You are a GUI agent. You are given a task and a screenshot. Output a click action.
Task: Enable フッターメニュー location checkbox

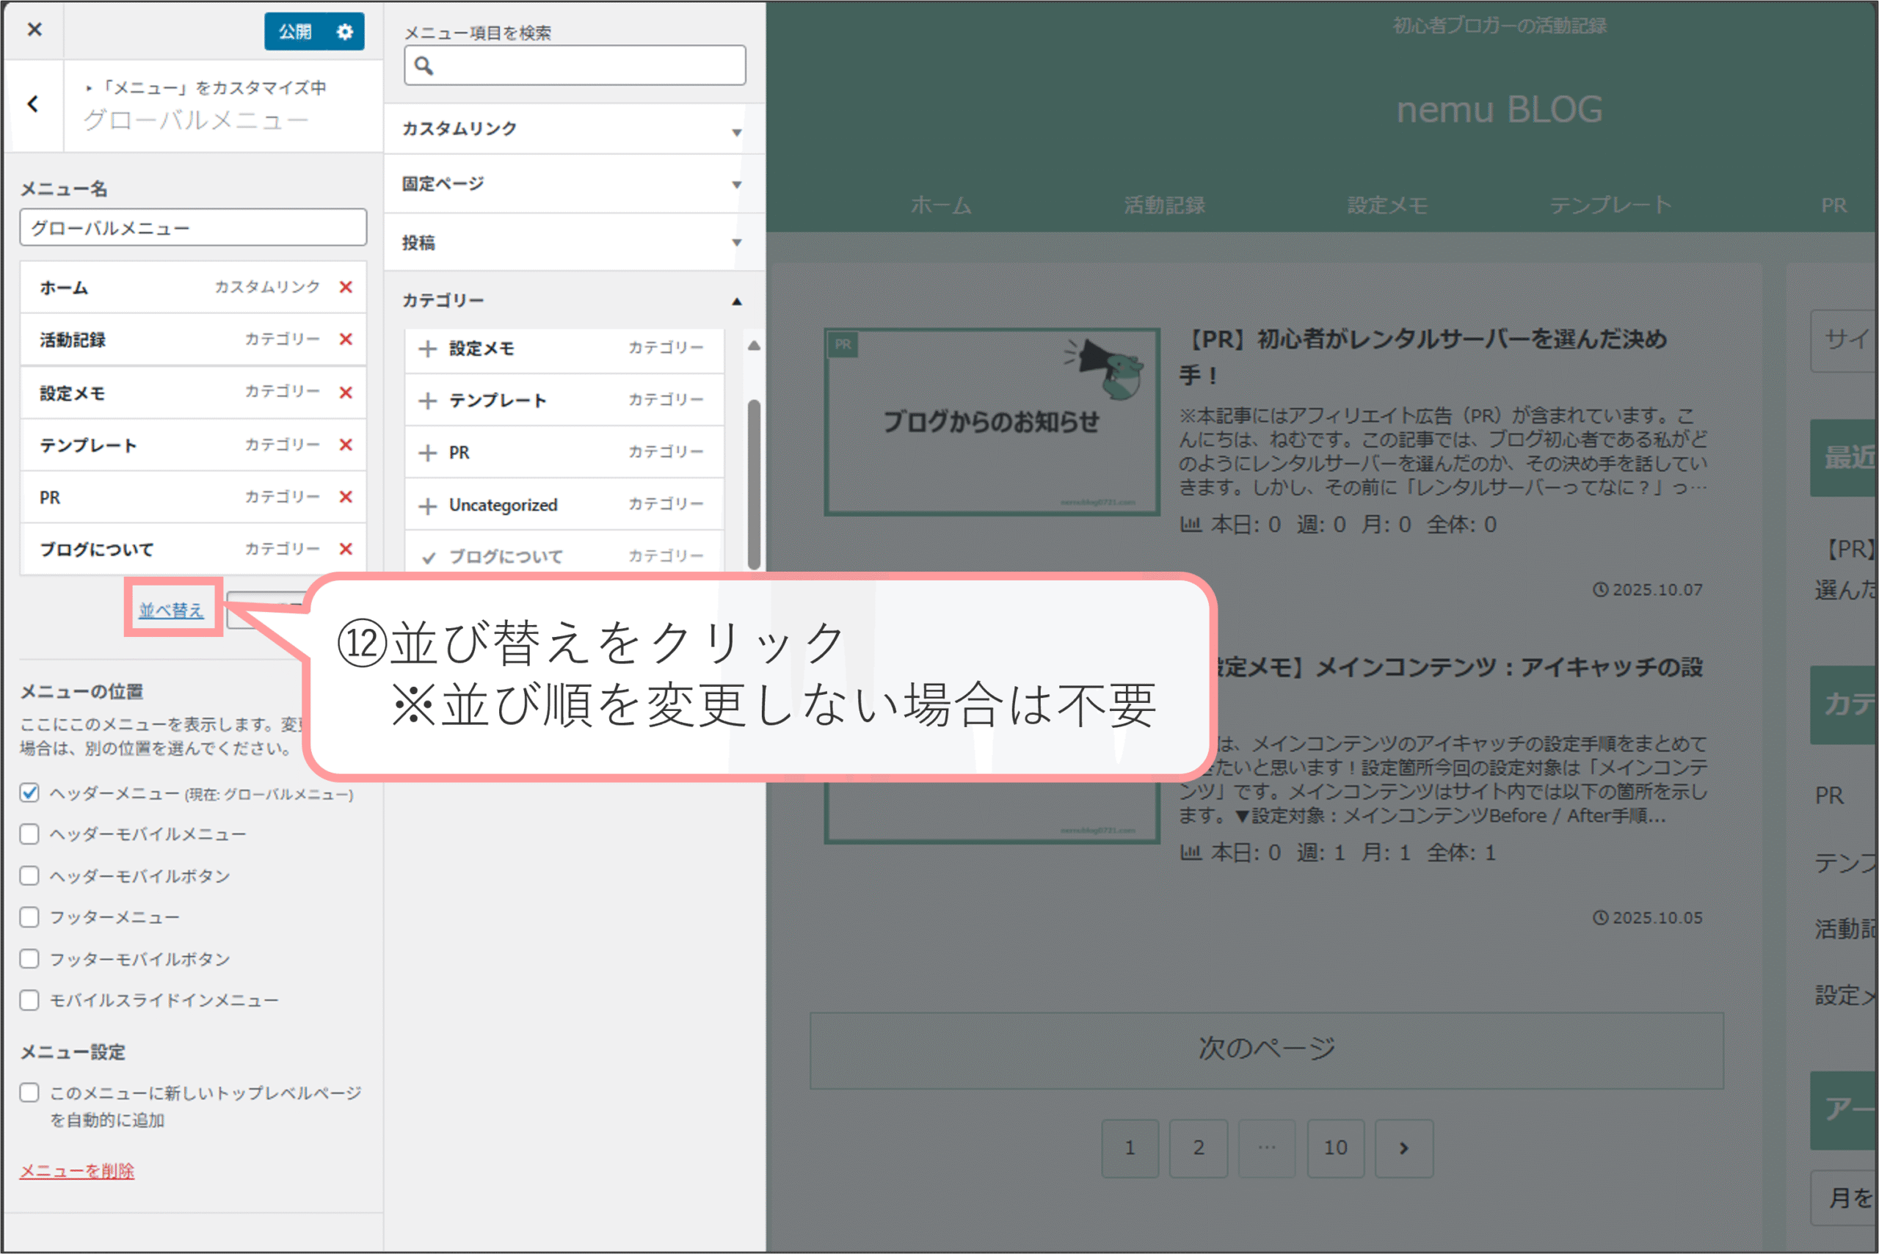click(29, 917)
